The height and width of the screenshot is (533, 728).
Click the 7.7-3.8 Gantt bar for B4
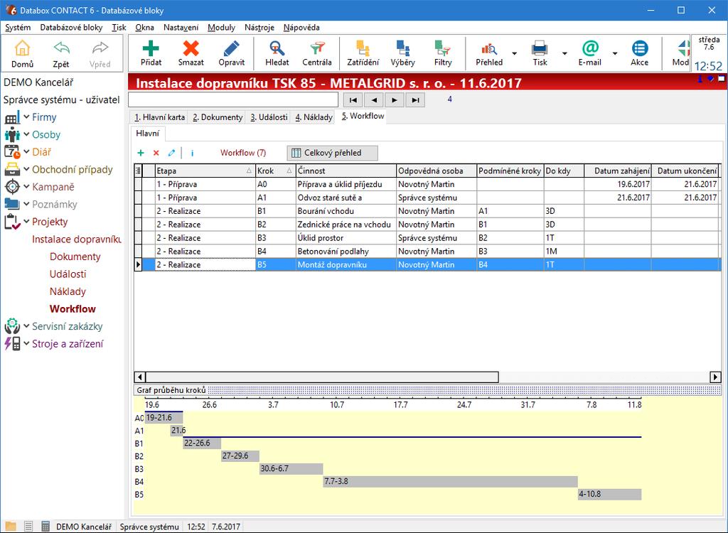coord(450,481)
